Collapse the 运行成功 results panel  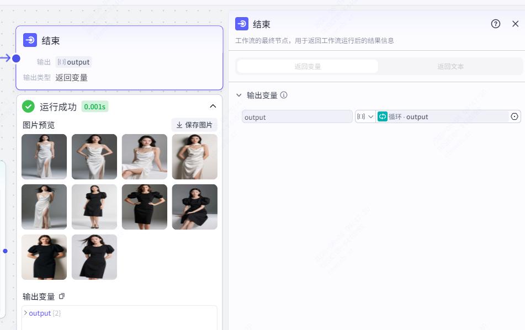tap(213, 105)
